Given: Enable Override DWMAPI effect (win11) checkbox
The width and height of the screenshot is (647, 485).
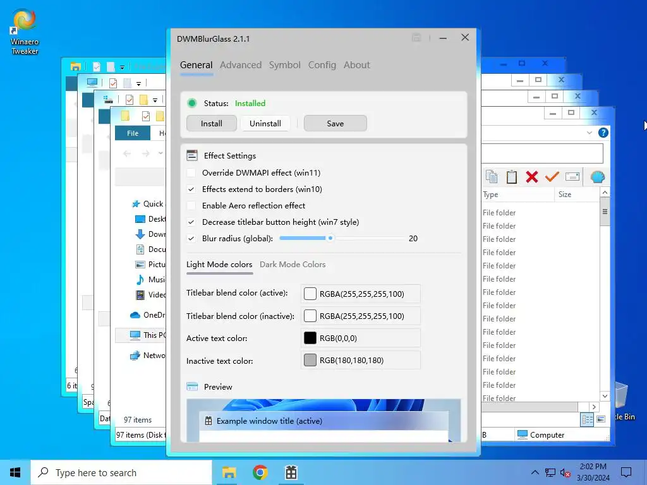Looking at the screenshot, I should point(191,173).
